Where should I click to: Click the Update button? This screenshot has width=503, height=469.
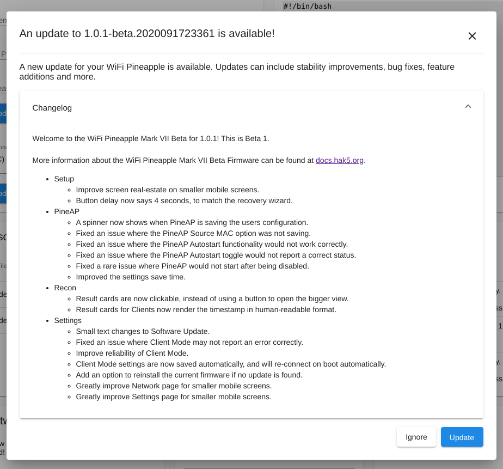(x=462, y=437)
